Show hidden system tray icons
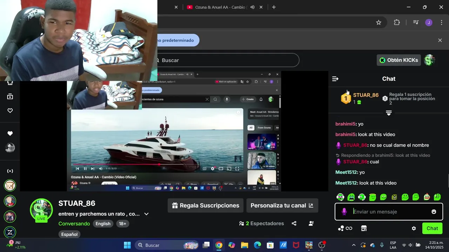Image resolution: width=449 pixels, height=252 pixels. pos(354,245)
